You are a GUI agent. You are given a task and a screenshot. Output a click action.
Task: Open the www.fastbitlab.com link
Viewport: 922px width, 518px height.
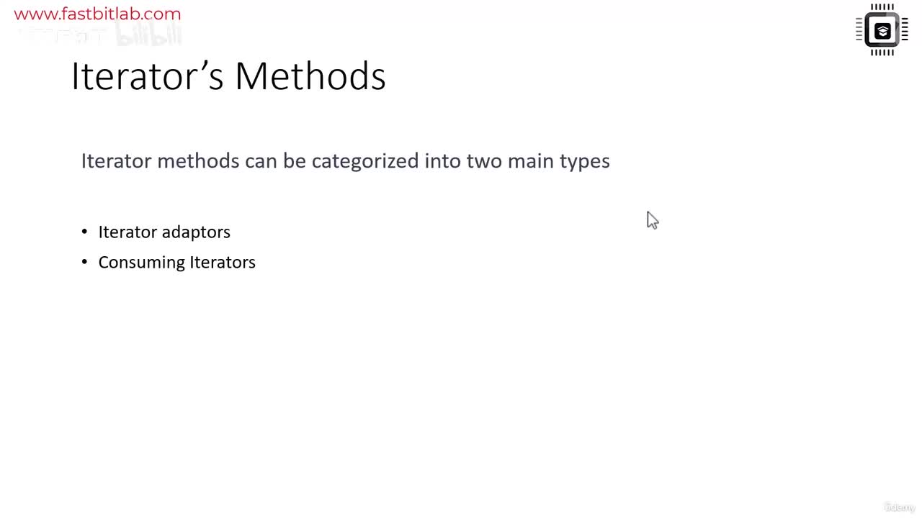click(x=97, y=14)
